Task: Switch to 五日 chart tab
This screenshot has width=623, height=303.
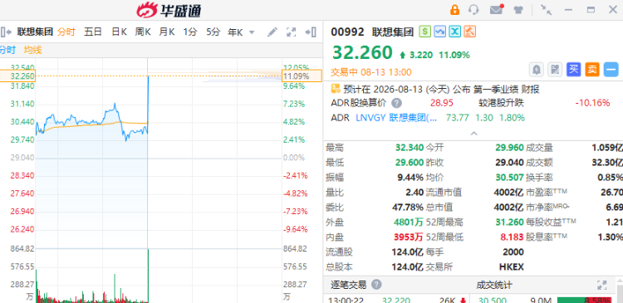Action: tap(93, 32)
